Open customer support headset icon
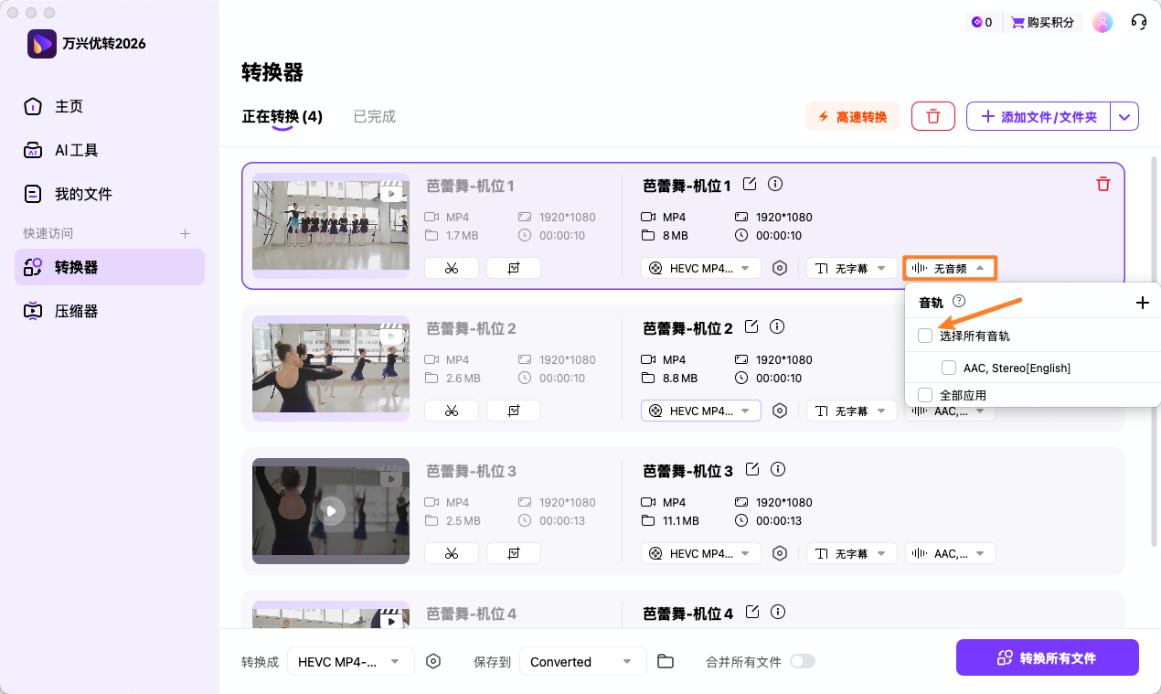 click(1139, 22)
